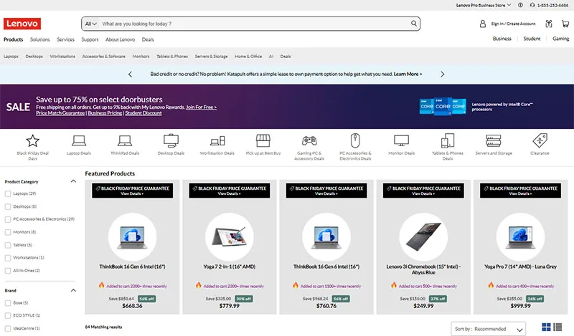Open the Services menu

pos(65,39)
